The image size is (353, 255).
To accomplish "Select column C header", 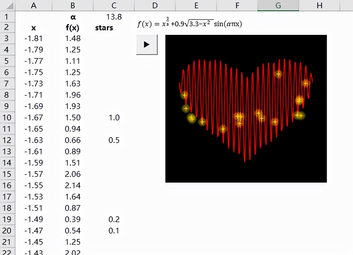I will (114, 5).
